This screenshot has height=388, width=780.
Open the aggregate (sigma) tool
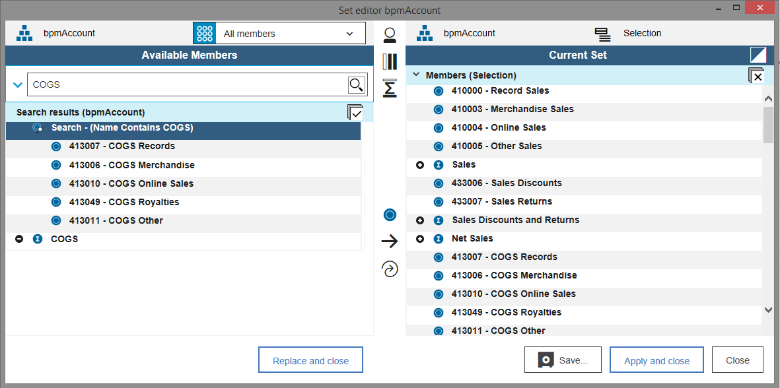point(390,88)
